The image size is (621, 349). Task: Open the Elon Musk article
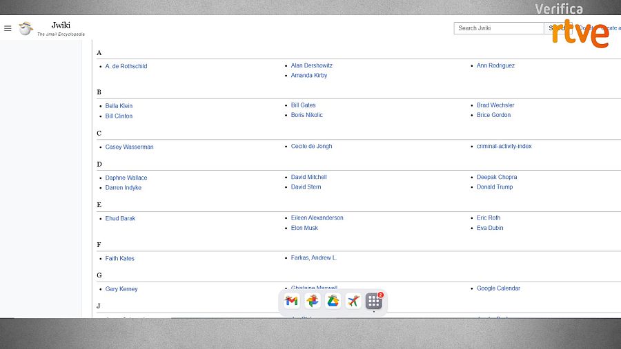[x=304, y=228]
